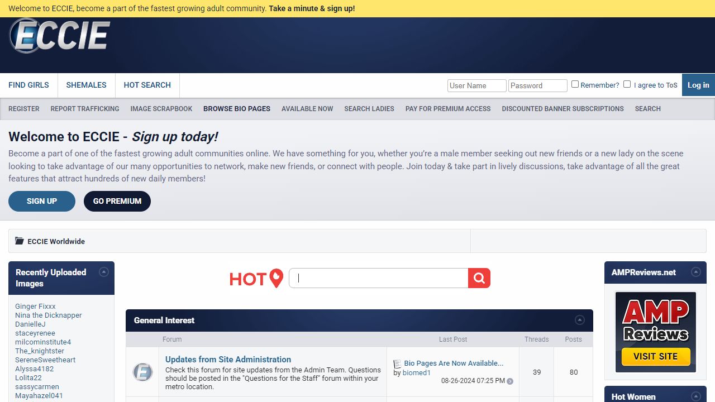This screenshot has width=715, height=402.
Task: Open milcominstitute4 in recent uploads
Action: (x=43, y=342)
